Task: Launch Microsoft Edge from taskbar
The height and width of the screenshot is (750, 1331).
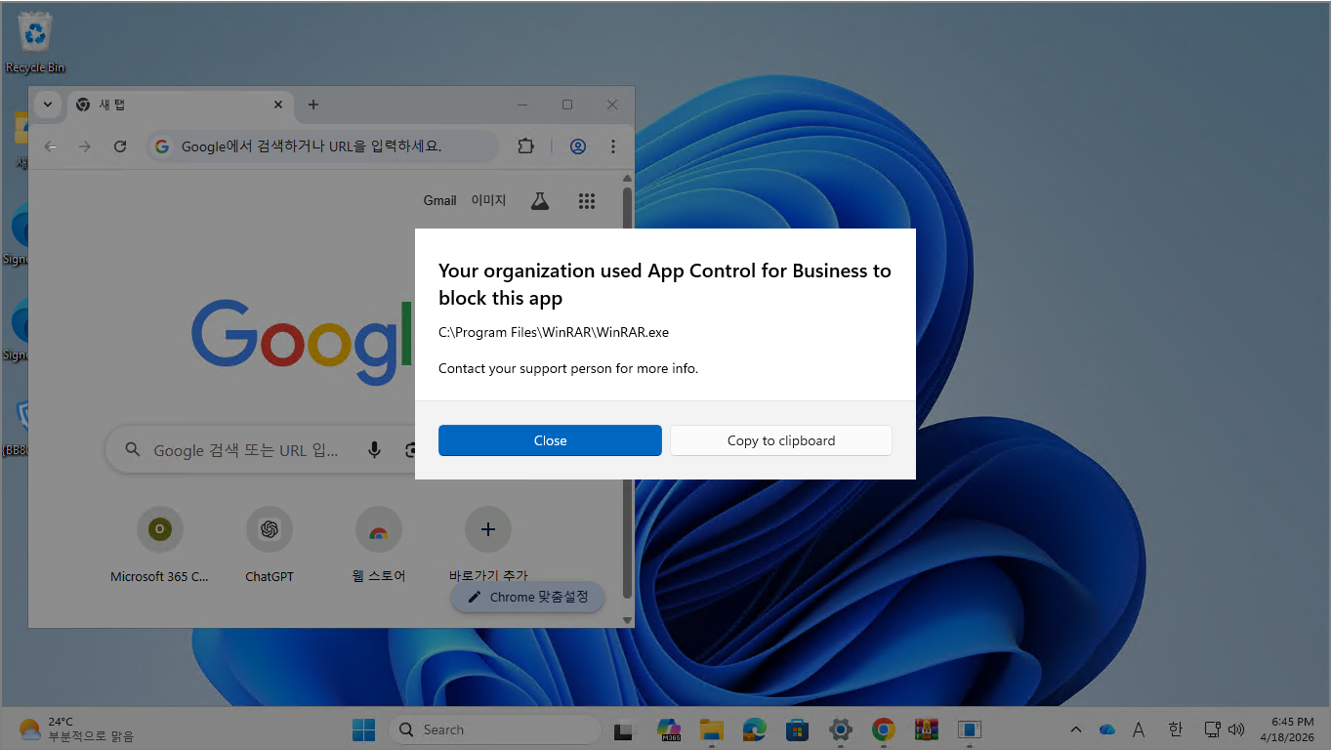Action: coord(755,729)
